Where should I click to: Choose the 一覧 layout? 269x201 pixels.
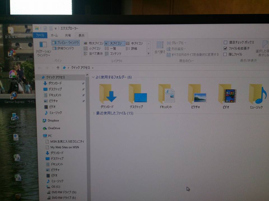[x=110, y=49]
